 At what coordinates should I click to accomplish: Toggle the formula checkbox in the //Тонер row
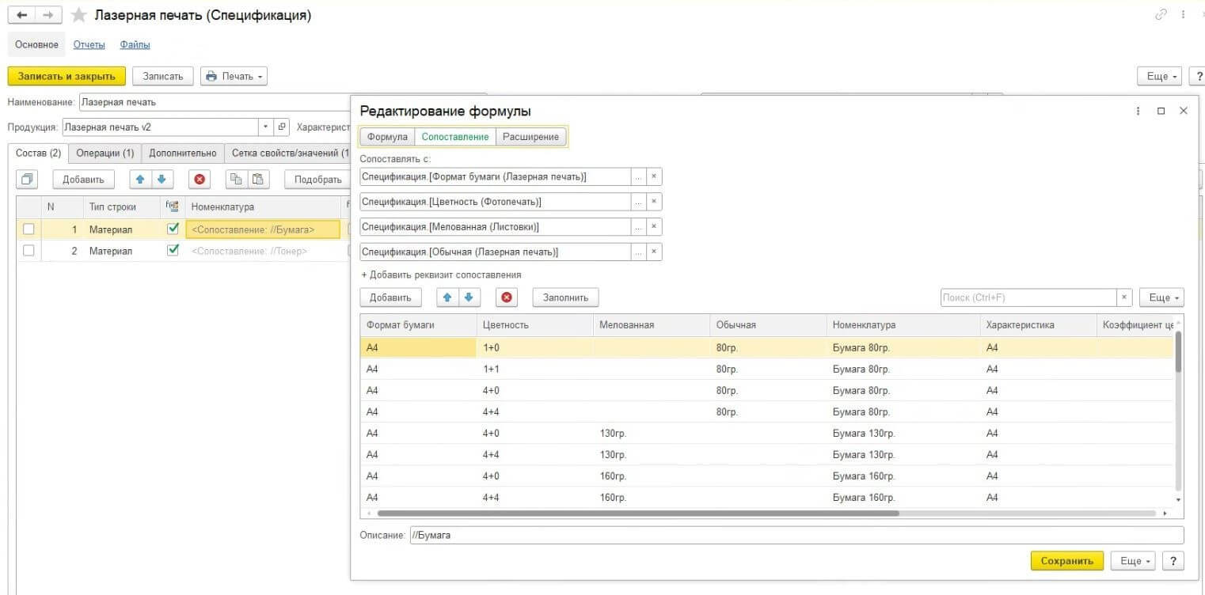click(x=173, y=250)
